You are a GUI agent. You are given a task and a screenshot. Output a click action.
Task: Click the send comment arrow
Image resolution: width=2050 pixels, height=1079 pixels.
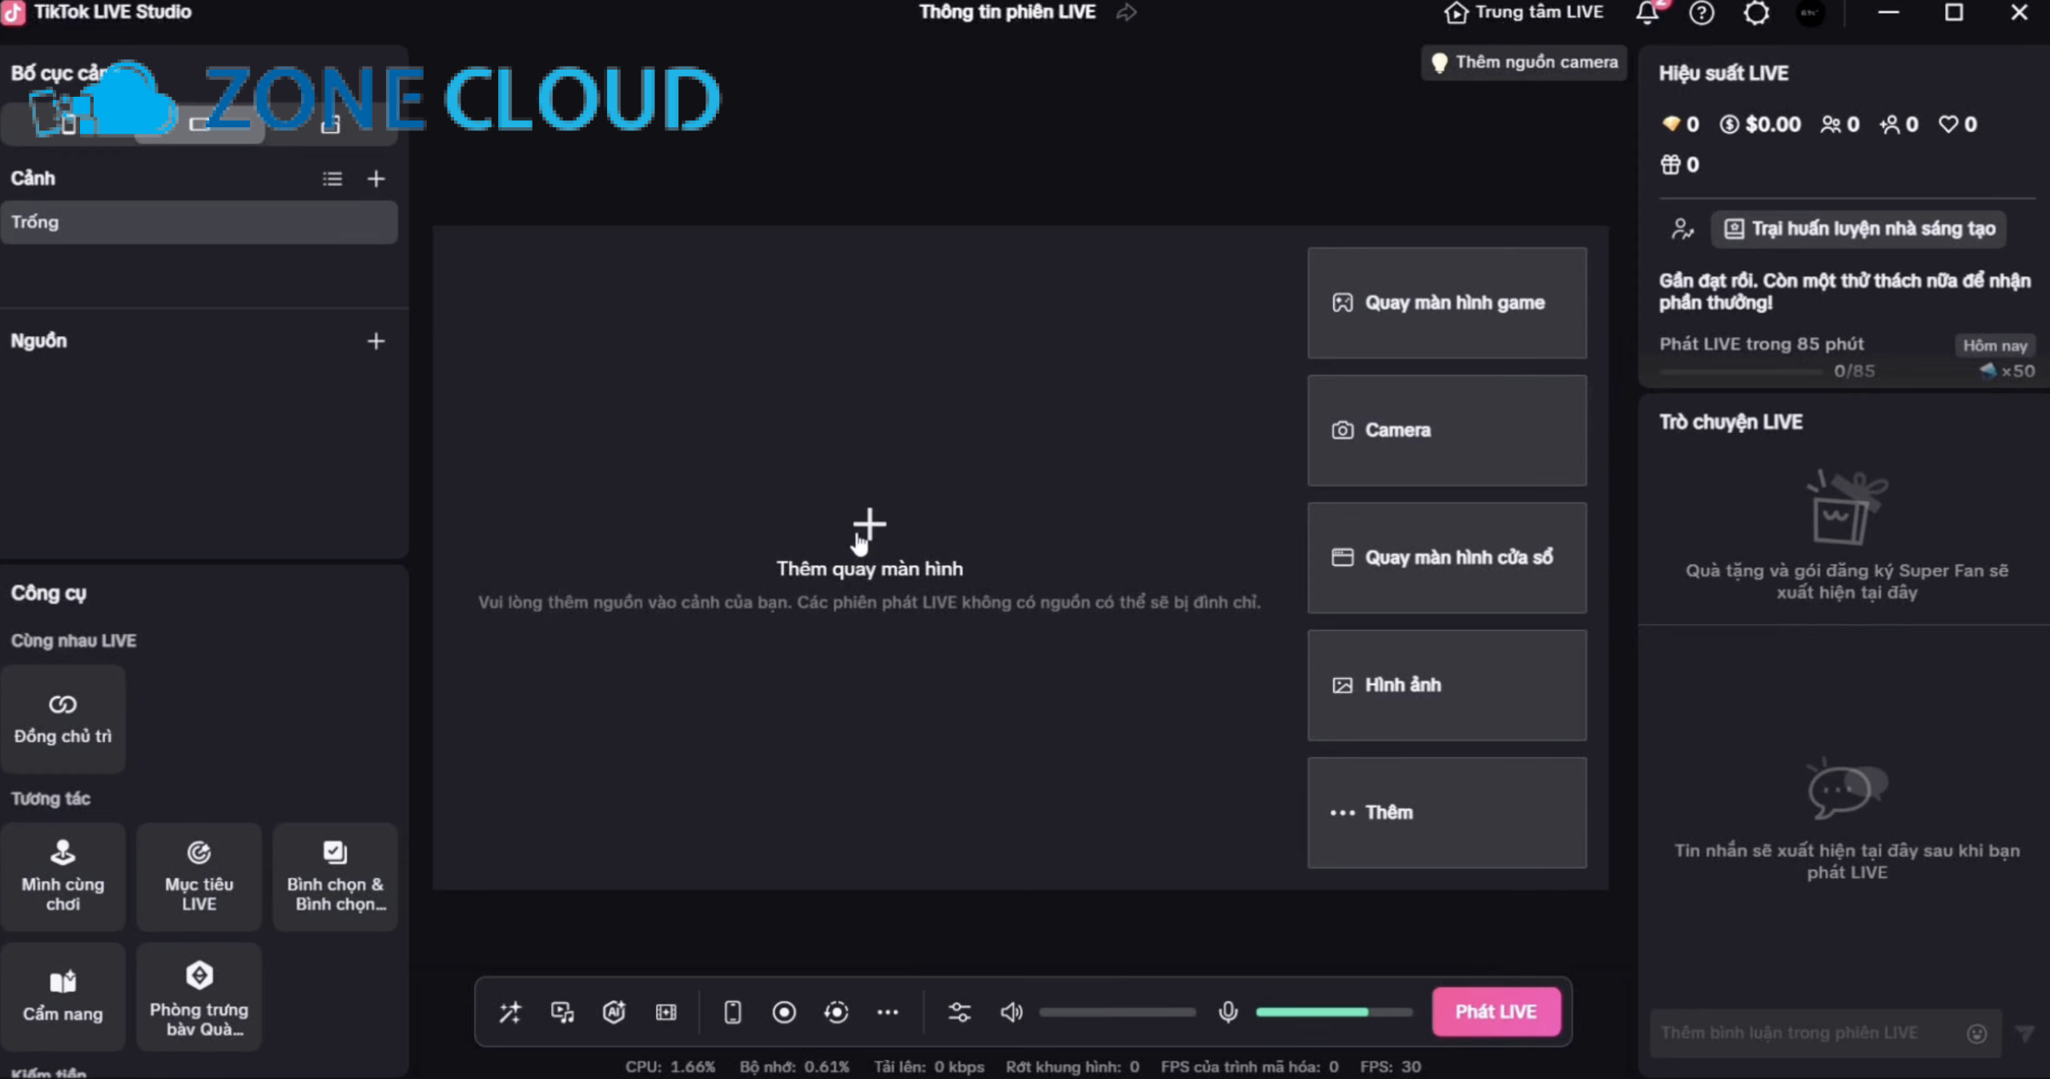click(x=2025, y=1033)
